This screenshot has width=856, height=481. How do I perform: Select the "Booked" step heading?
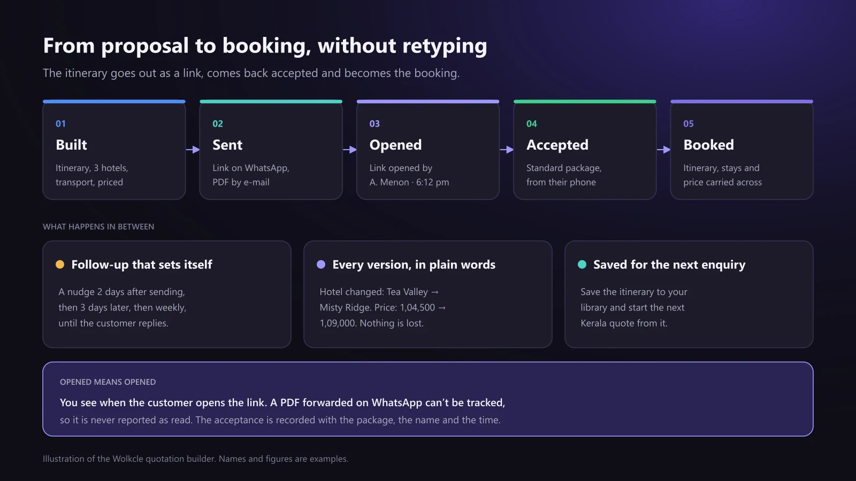(708, 145)
